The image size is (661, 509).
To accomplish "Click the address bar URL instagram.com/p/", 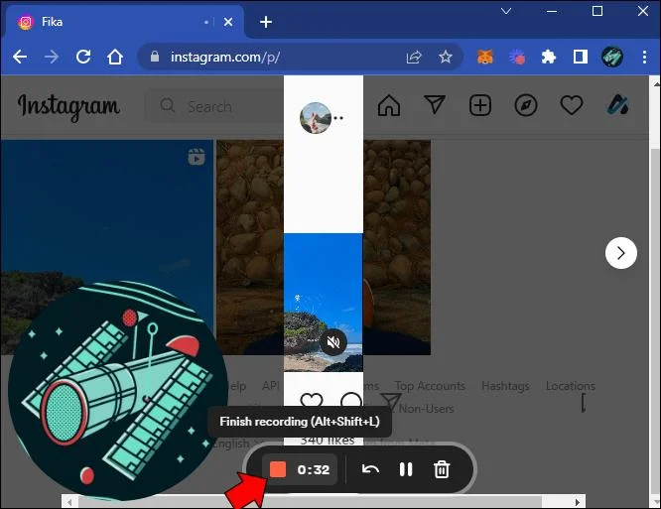I will (225, 57).
